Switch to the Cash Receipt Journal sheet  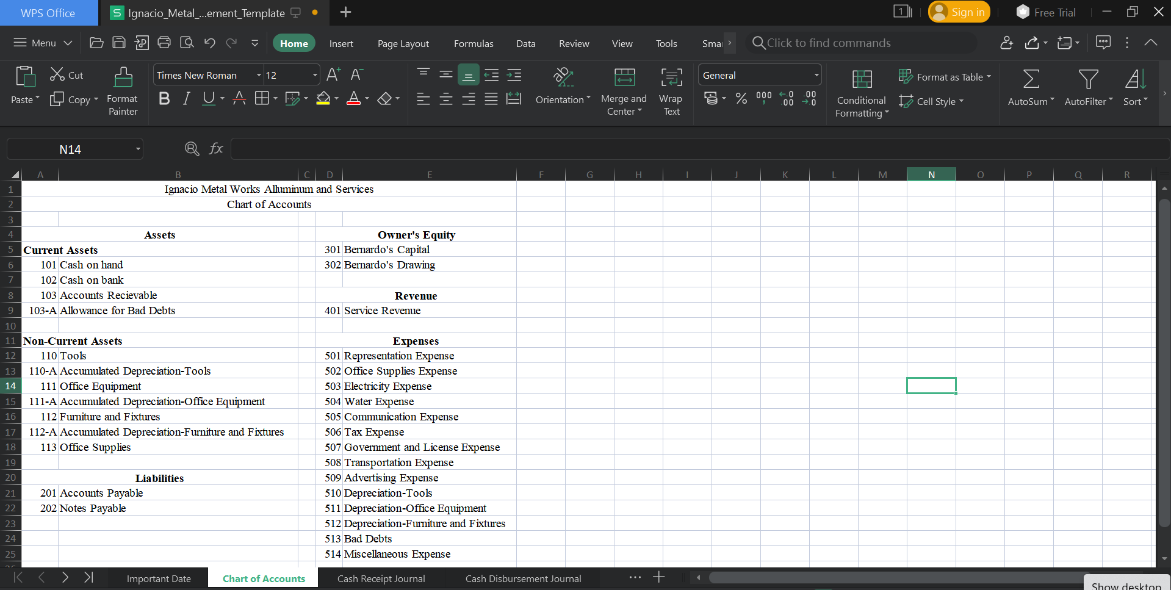(381, 578)
